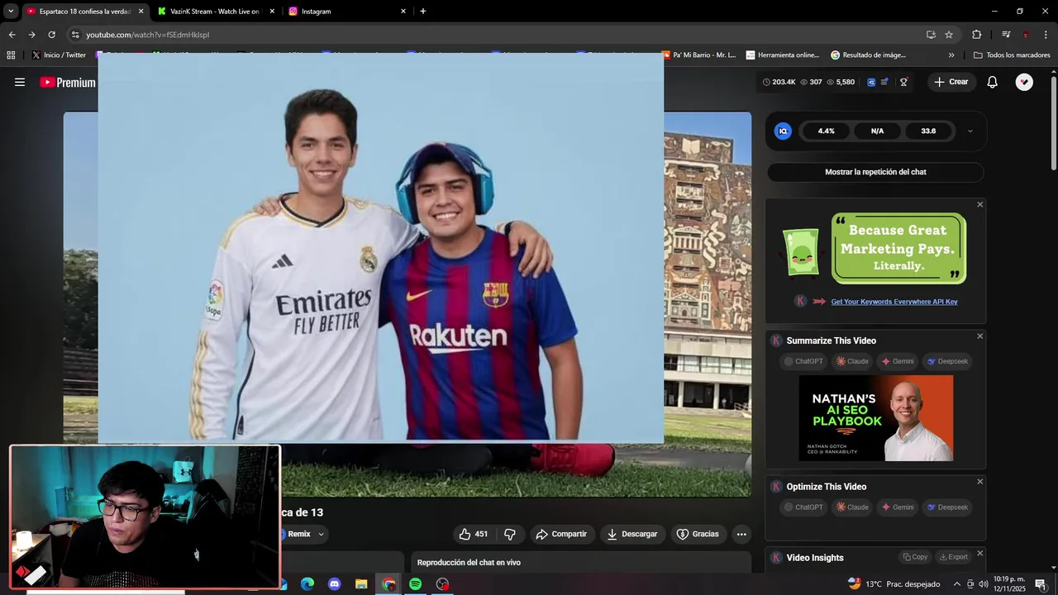Open a new browser tab
This screenshot has height=595, width=1058.
[x=423, y=12]
